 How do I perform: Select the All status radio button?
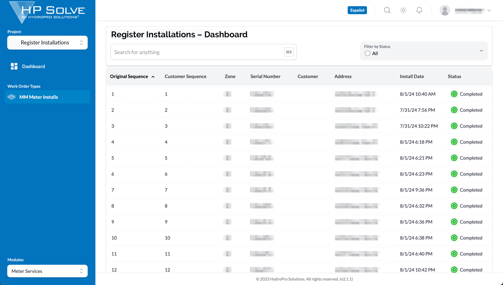(x=368, y=53)
